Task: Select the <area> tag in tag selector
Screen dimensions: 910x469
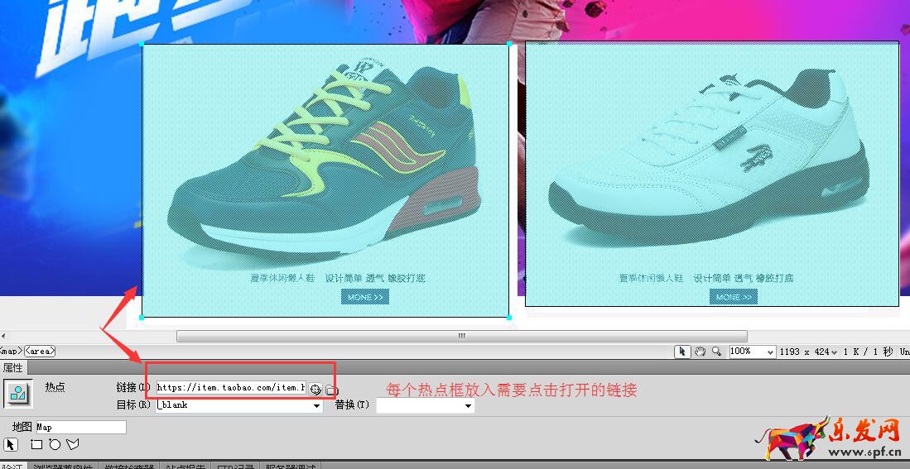Action: click(41, 351)
